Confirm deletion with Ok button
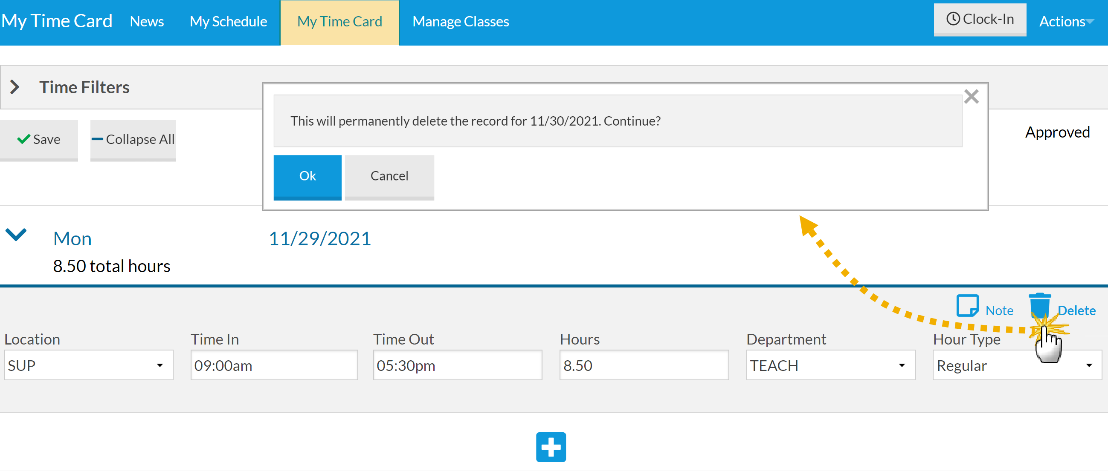The height and width of the screenshot is (471, 1108). (x=307, y=176)
